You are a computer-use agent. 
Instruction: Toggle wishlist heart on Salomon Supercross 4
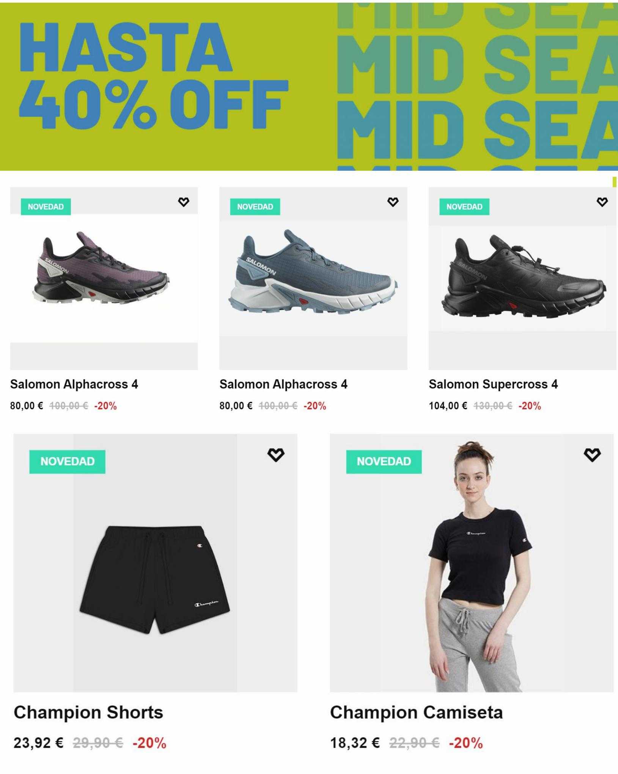point(602,202)
